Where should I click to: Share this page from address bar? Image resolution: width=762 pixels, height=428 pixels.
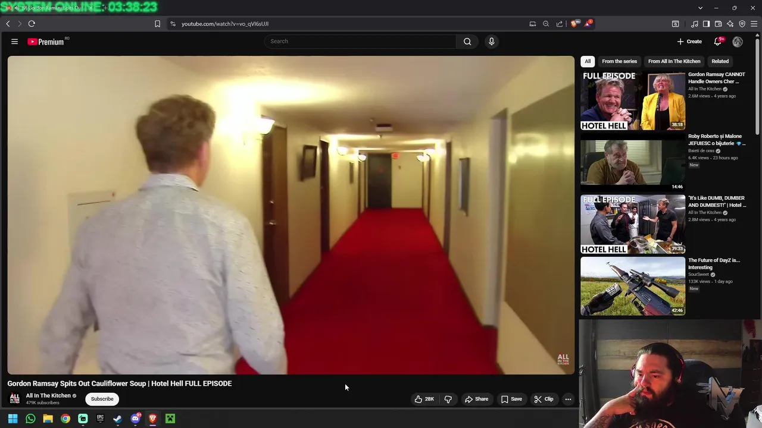[560, 24]
